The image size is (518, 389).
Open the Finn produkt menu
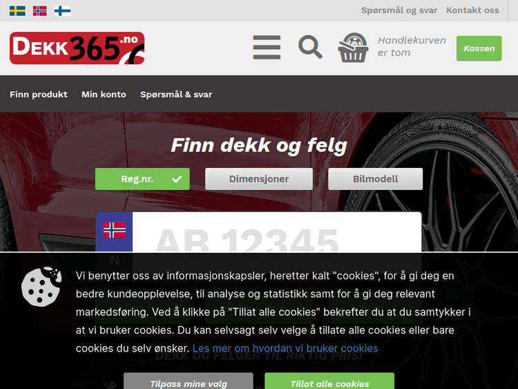(x=39, y=95)
